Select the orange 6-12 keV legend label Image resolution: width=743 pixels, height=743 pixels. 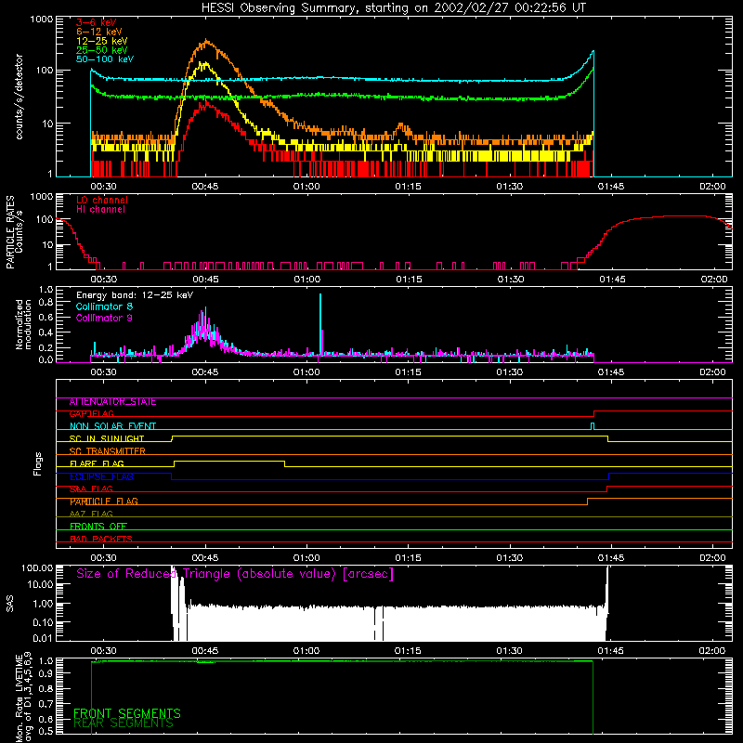[99, 32]
